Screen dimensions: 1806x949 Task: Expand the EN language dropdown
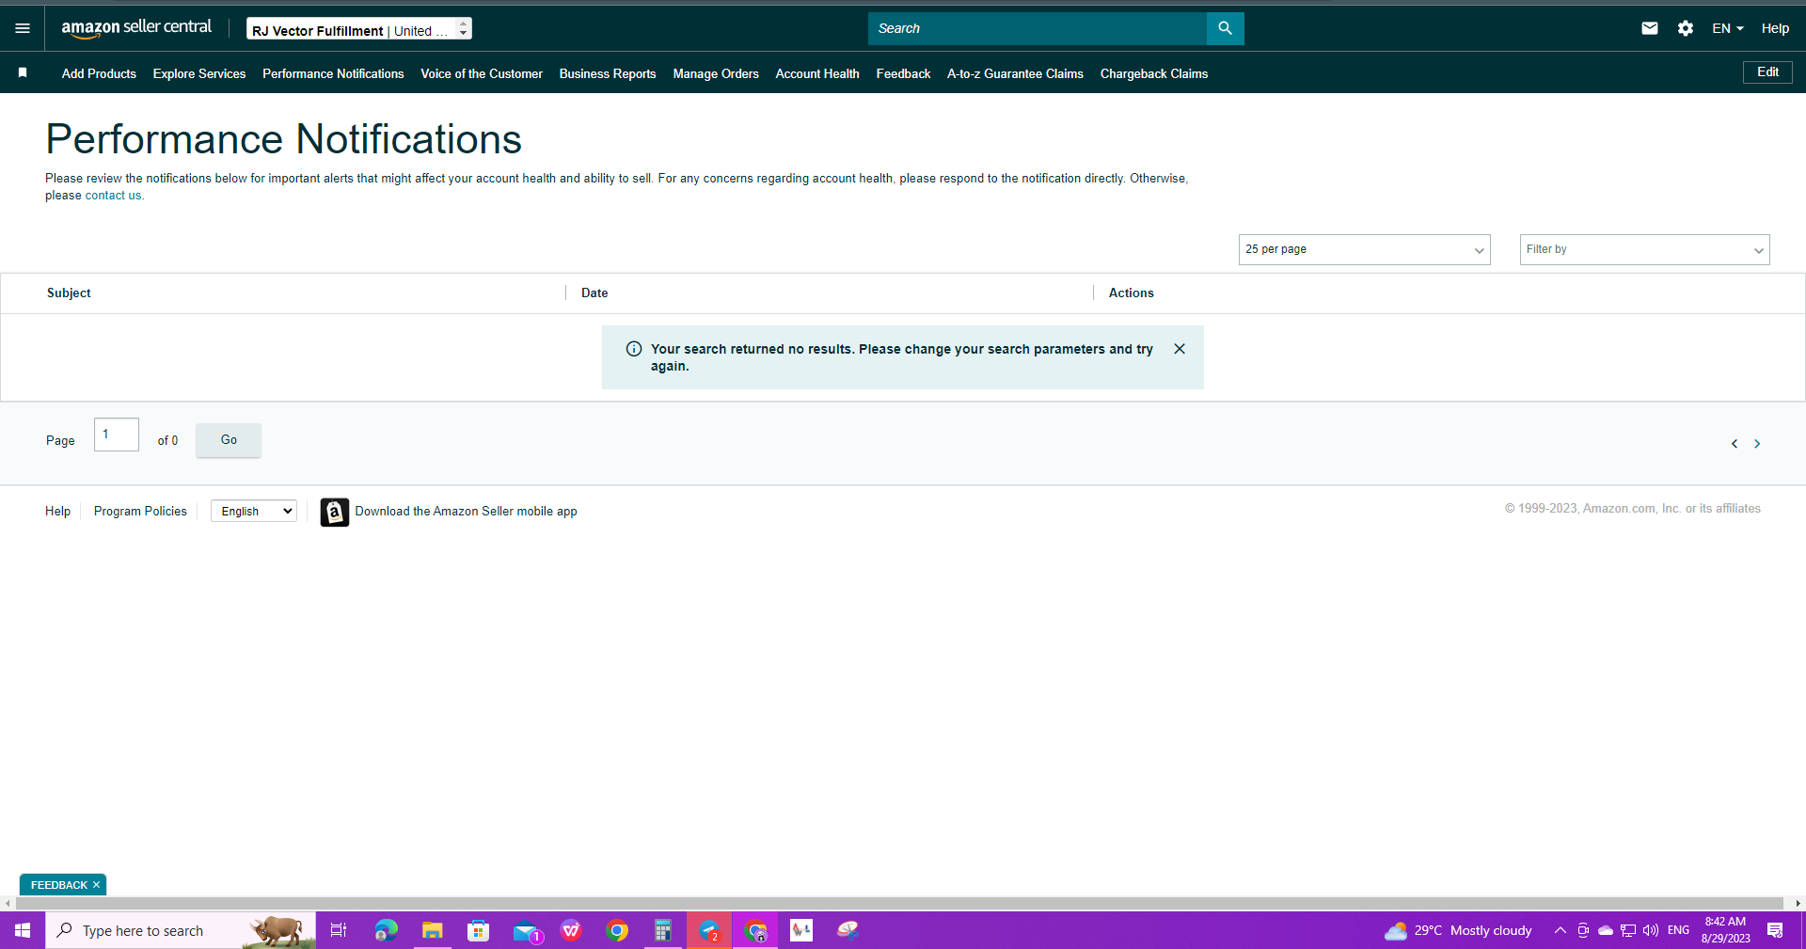tap(1728, 28)
